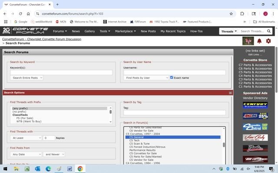Click CorvetteForum breadcrumb link
This screenshot has width=278, height=173.
point(42,39)
